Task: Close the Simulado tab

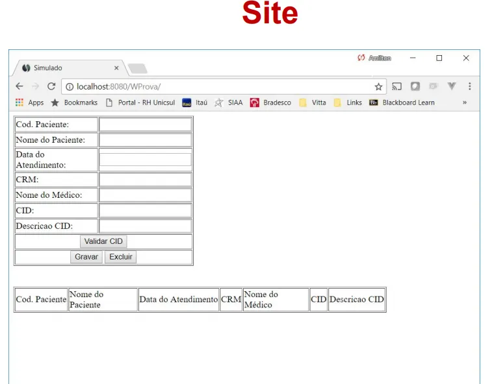Action: click(116, 68)
